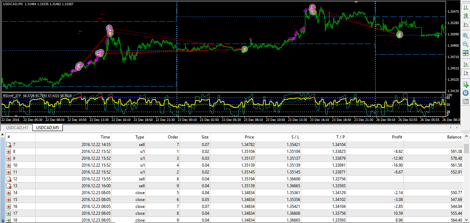470x223 pixels.
Task: Switch to the USDCAD,H1 chart tab
Action: pos(17,128)
